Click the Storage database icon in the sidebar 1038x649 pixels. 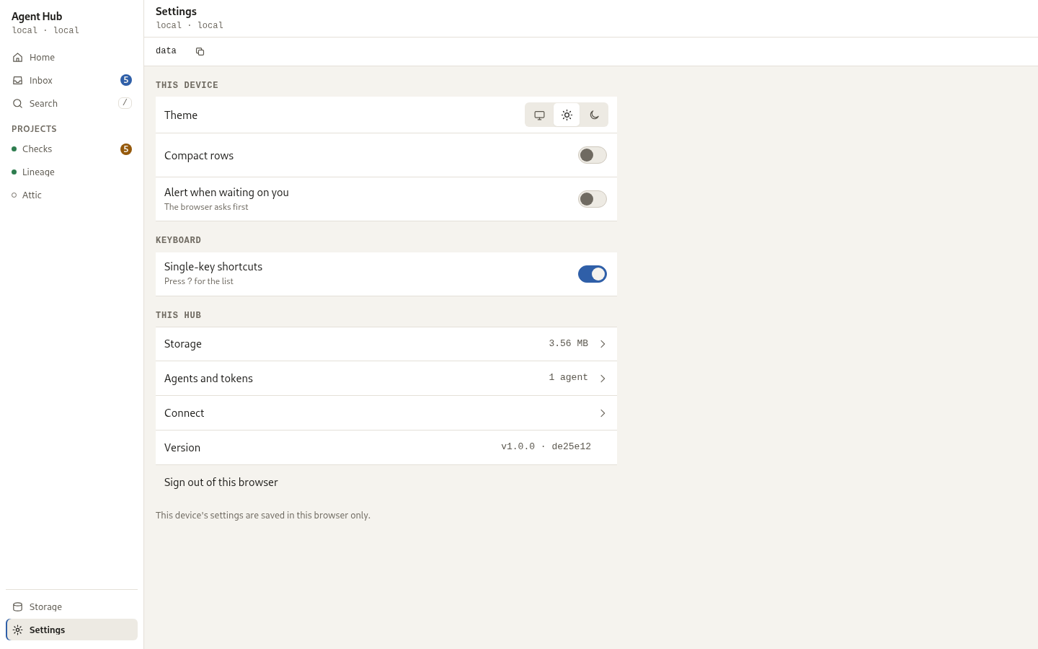coord(18,607)
